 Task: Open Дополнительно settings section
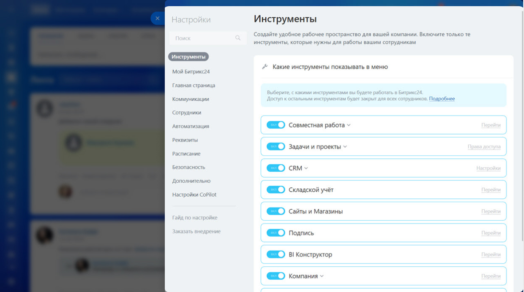191,181
